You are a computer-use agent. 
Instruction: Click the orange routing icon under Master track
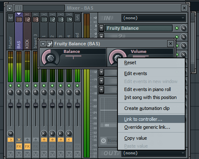[10, 140]
